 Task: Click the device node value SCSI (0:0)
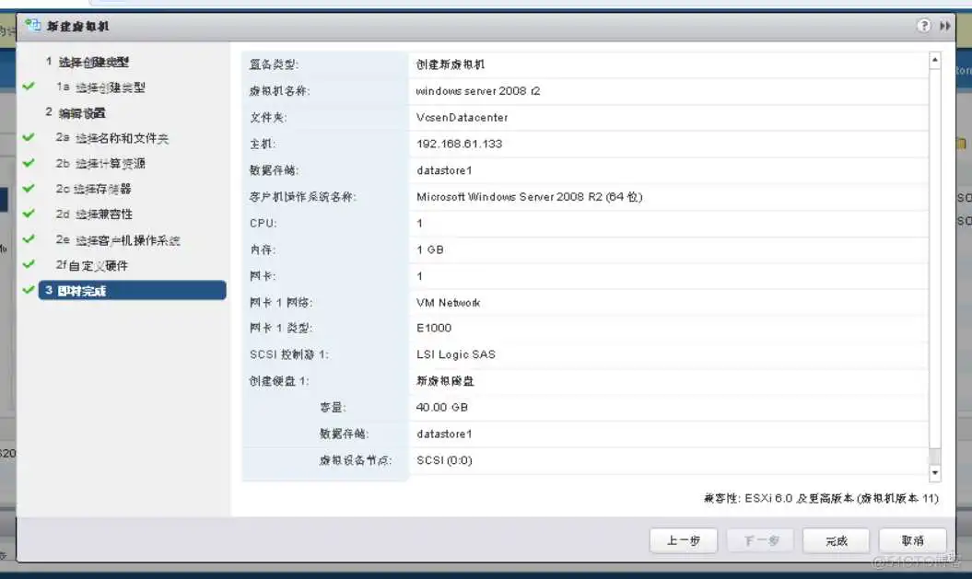point(444,461)
